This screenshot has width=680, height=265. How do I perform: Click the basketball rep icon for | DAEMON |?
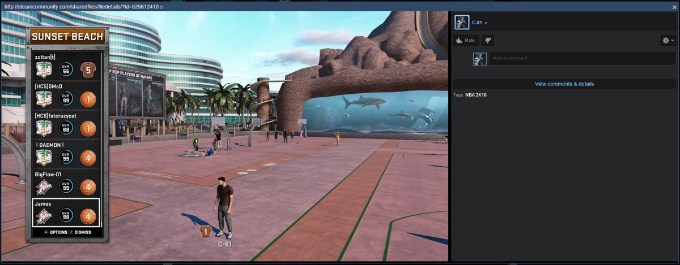tap(88, 158)
